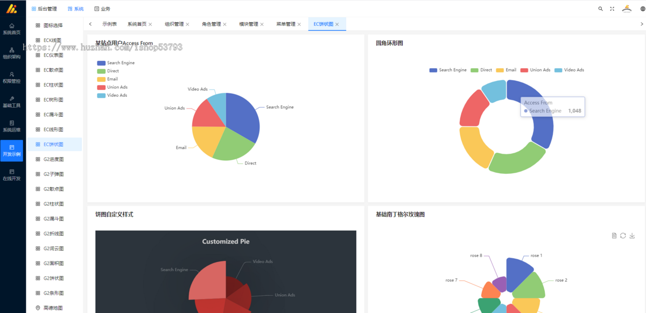646x313 pixels.
Task: Close the 系统首页 tab
Action: click(x=150, y=24)
